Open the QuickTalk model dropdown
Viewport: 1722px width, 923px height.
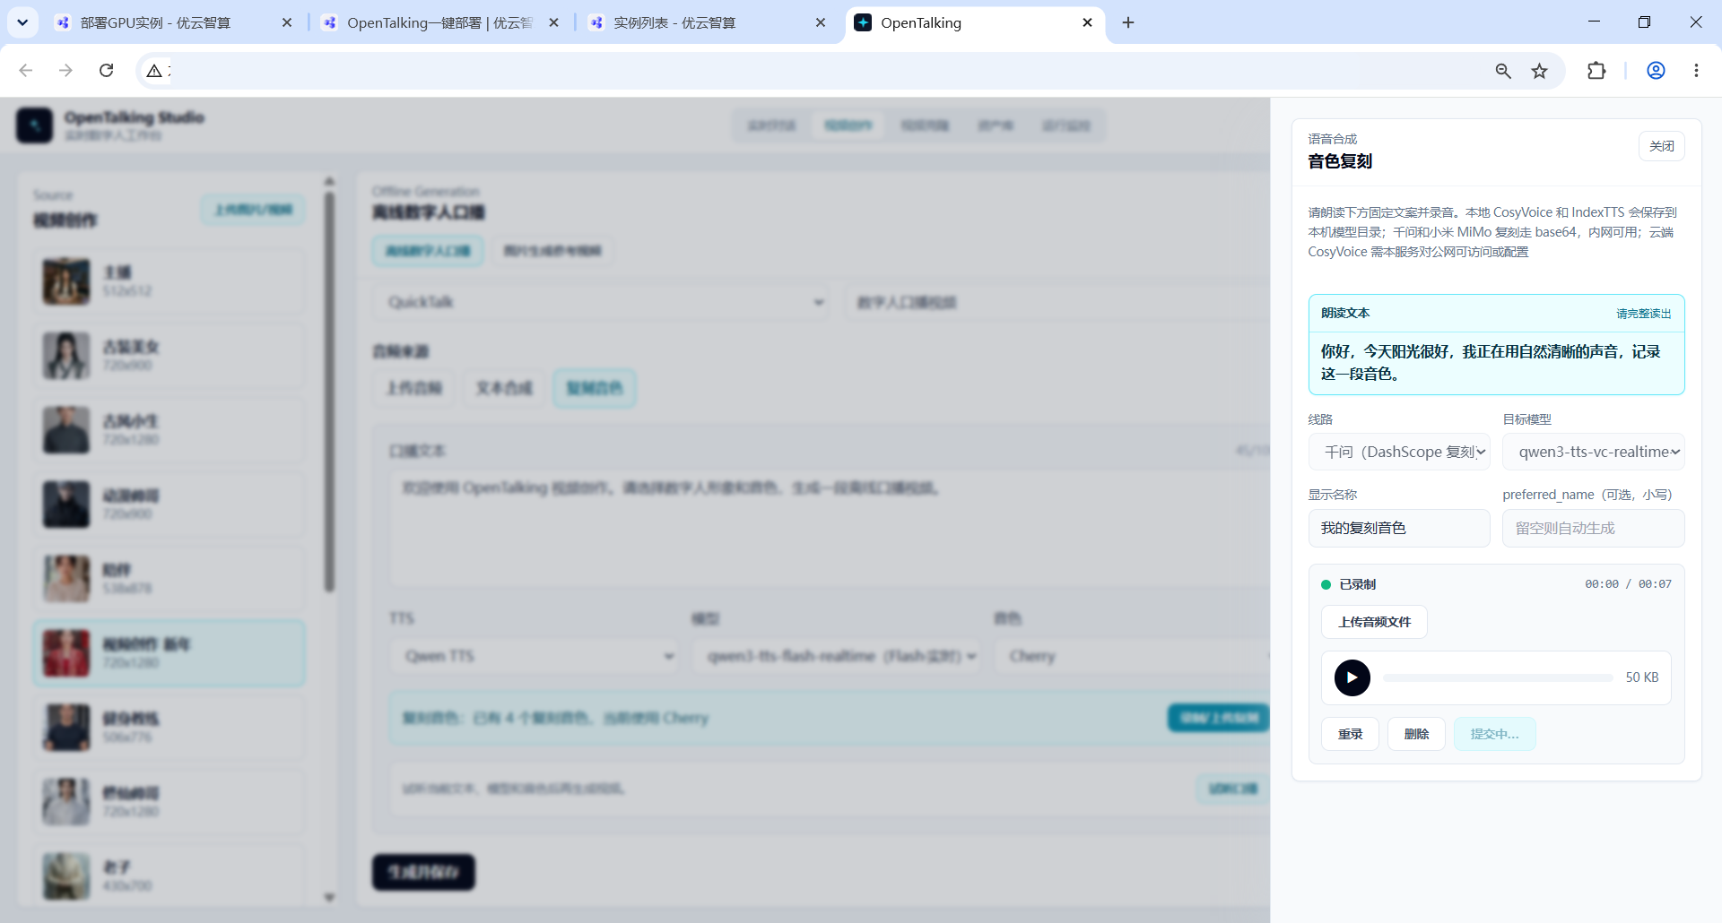coord(601,303)
